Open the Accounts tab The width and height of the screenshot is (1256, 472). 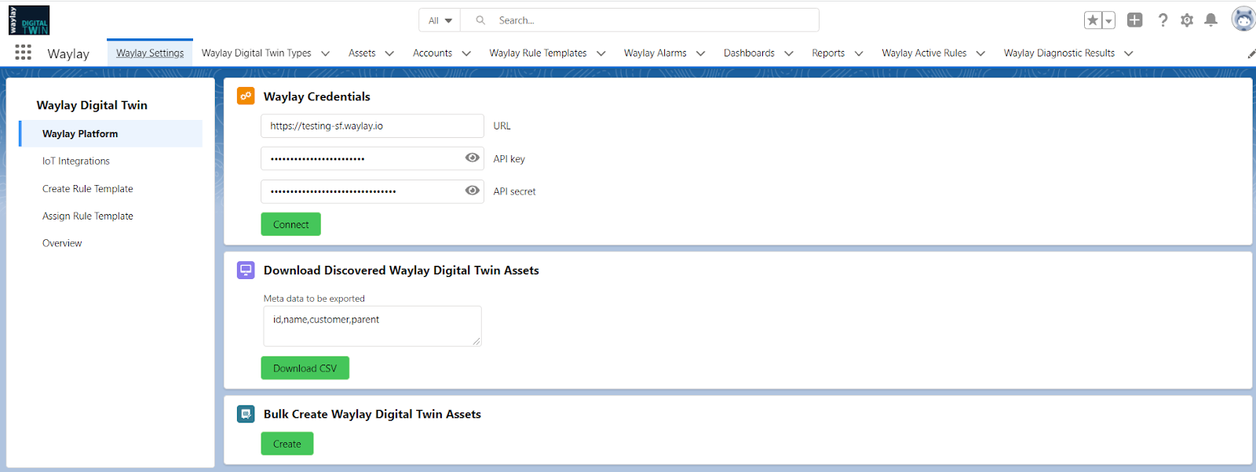(x=433, y=53)
